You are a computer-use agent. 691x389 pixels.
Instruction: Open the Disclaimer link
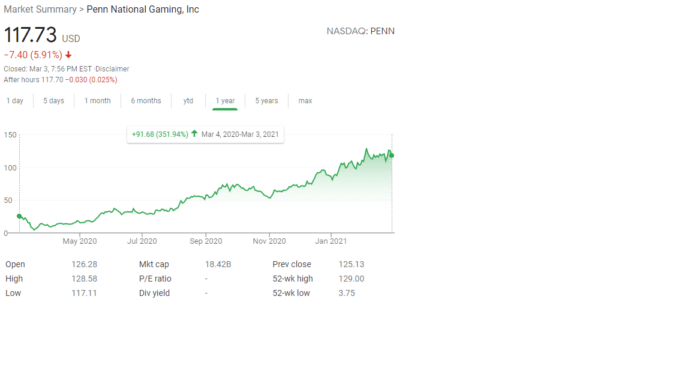[x=113, y=69]
